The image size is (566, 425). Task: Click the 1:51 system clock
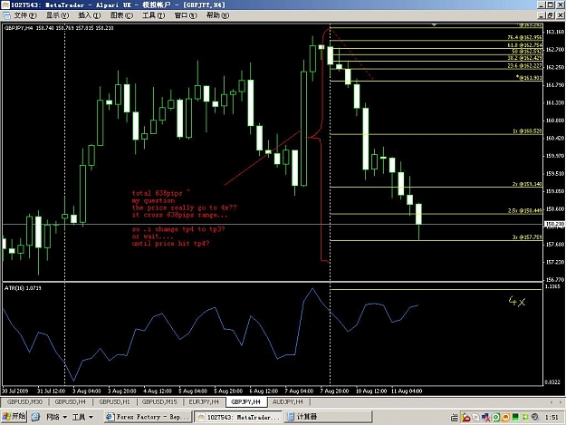click(x=552, y=418)
